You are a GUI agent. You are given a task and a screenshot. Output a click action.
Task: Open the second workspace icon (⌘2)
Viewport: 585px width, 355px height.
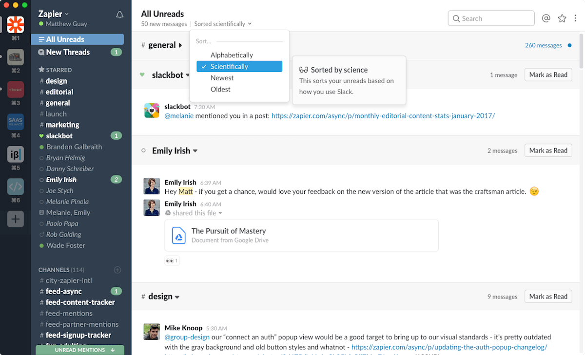pos(16,57)
